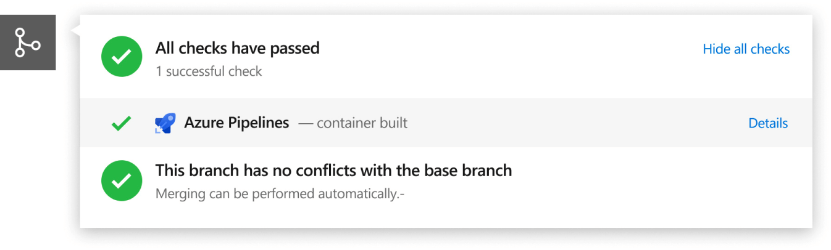Click the '1 successful check' subtitle
Screen dimensions: 831x250
(x=209, y=71)
